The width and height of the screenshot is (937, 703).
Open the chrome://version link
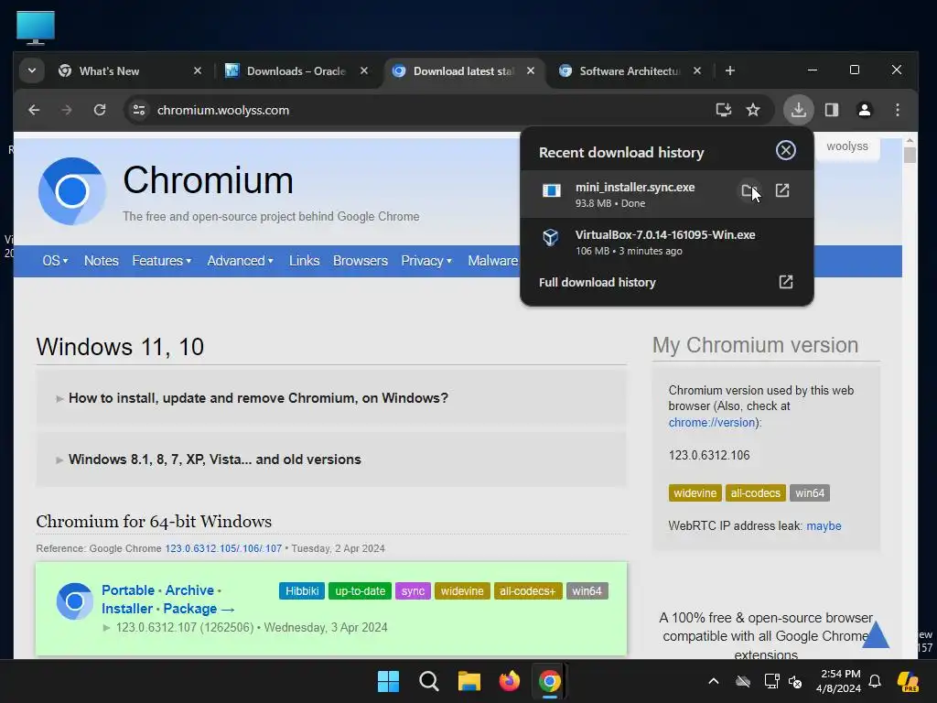click(x=712, y=423)
